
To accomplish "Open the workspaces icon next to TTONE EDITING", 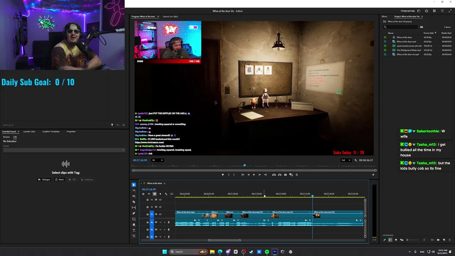I will (x=419, y=11).
